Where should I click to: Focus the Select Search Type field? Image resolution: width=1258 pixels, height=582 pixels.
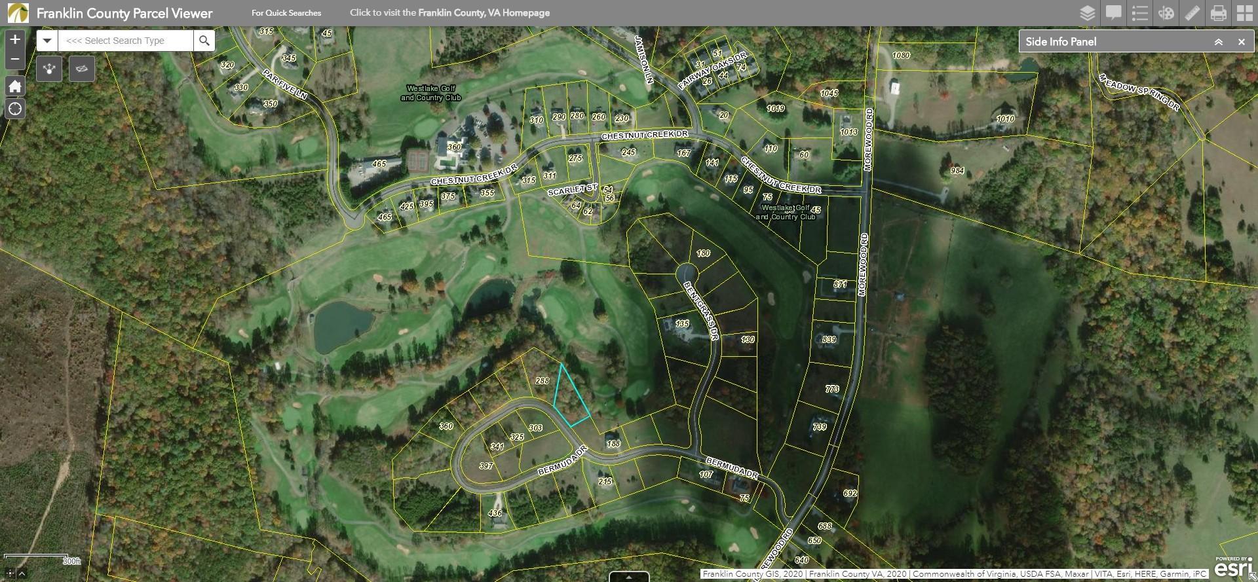tap(126, 41)
